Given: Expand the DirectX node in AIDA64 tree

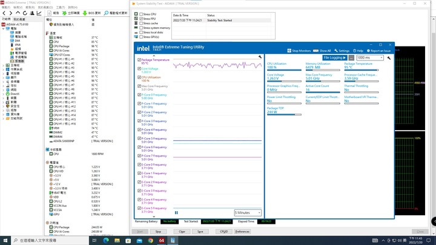Looking at the screenshot, I should [x=4, y=94].
